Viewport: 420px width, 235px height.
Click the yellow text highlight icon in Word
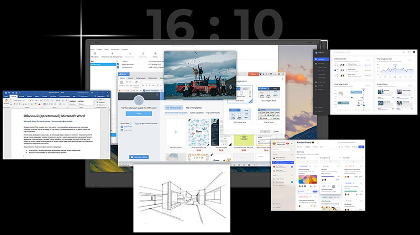coord(35,104)
